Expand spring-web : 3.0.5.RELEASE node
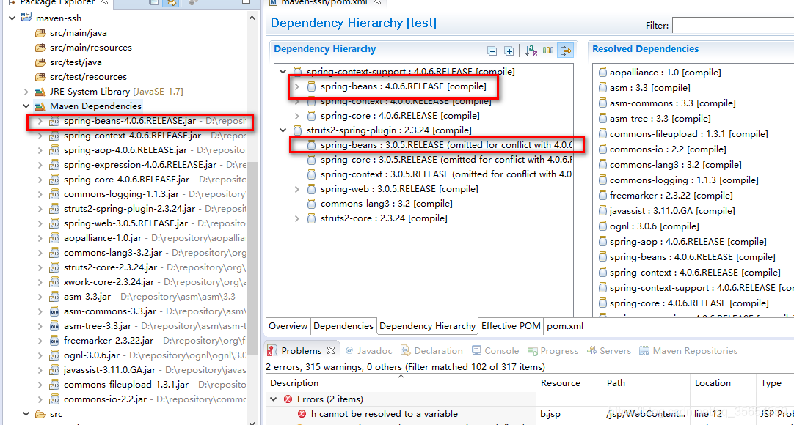 point(297,190)
